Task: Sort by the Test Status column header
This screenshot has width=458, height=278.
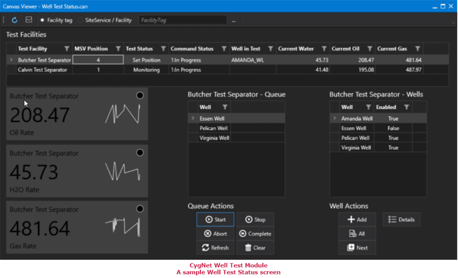Action: tap(139, 49)
